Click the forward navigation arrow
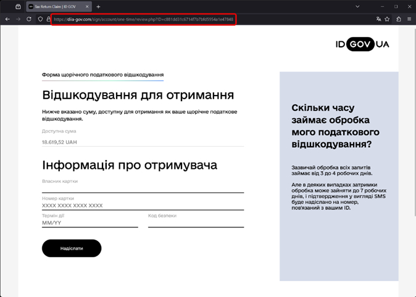The image size is (416, 297). [17, 19]
